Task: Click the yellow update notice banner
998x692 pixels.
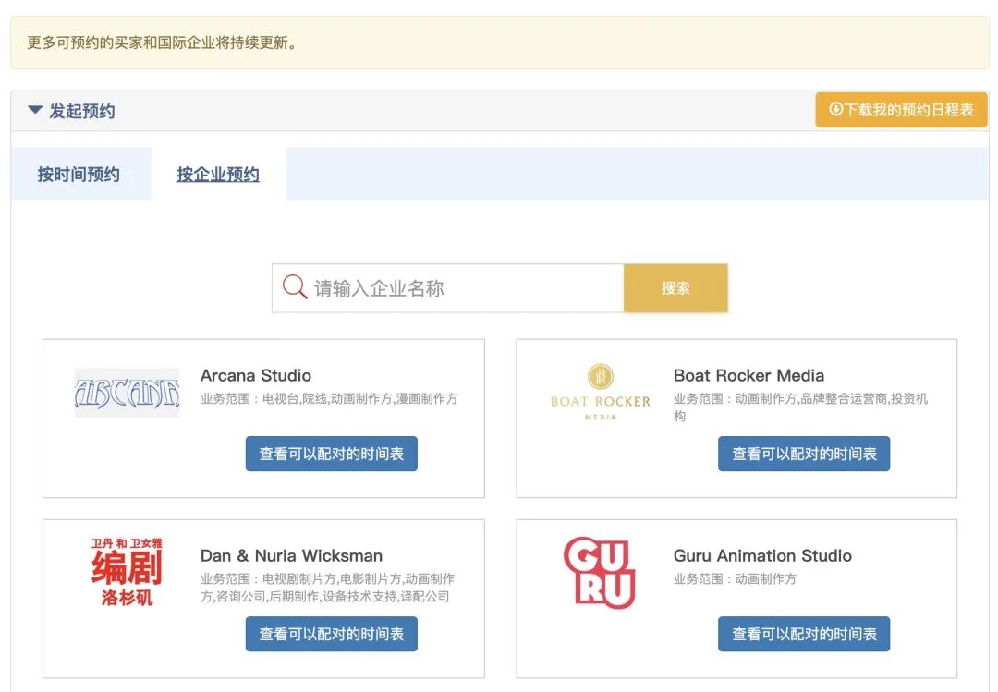Action: 499,42
